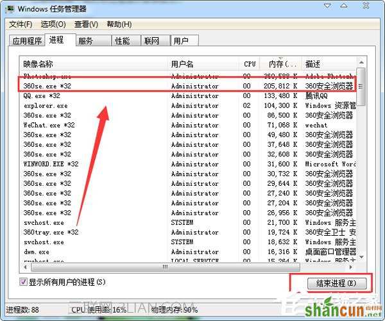Open the 选项(O) menu

[53, 24]
